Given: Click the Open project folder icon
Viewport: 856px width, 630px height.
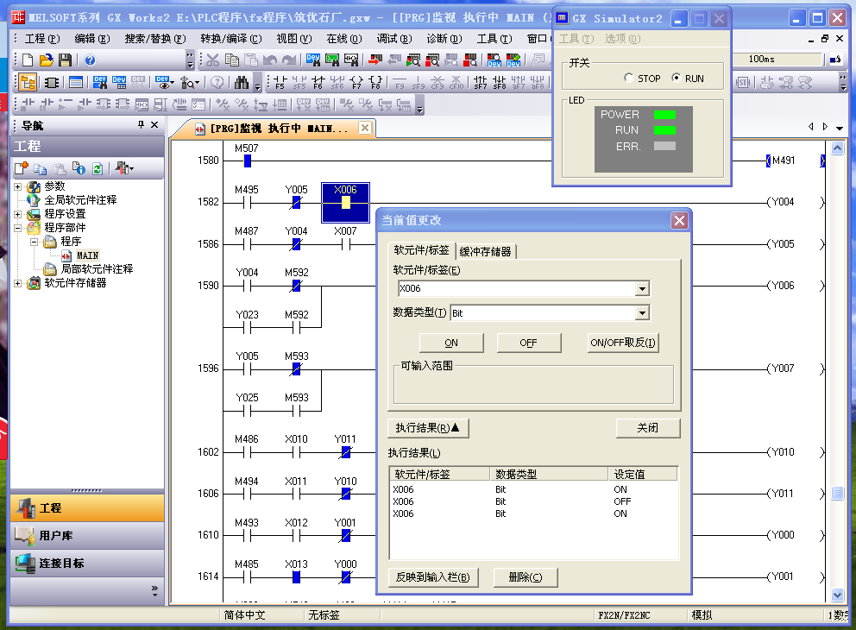Looking at the screenshot, I should pyautogui.click(x=45, y=60).
